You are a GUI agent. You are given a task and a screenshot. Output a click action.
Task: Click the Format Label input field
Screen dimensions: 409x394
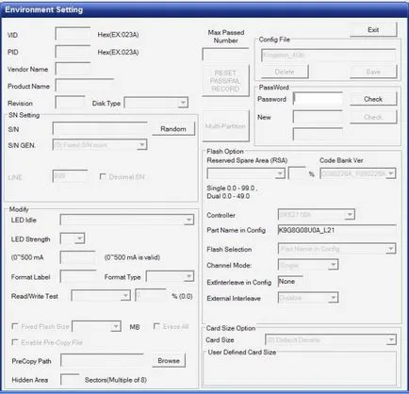point(78,276)
